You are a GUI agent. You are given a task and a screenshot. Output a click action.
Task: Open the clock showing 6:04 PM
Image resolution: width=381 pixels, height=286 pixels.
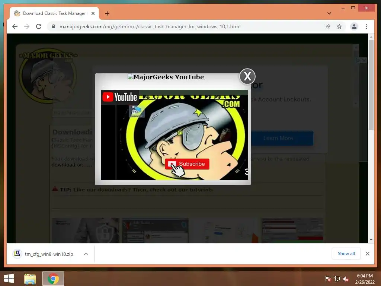pyautogui.click(x=365, y=279)
